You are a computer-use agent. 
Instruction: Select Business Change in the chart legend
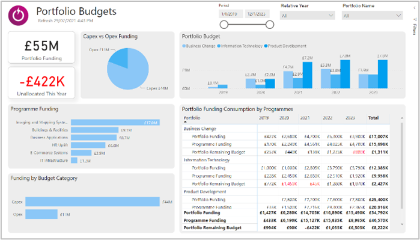[198, 46]
